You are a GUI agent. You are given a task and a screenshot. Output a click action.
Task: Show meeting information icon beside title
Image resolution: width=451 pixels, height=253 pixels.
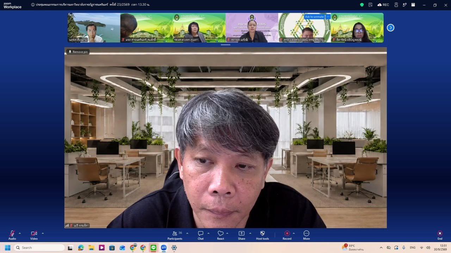(33, 5)
